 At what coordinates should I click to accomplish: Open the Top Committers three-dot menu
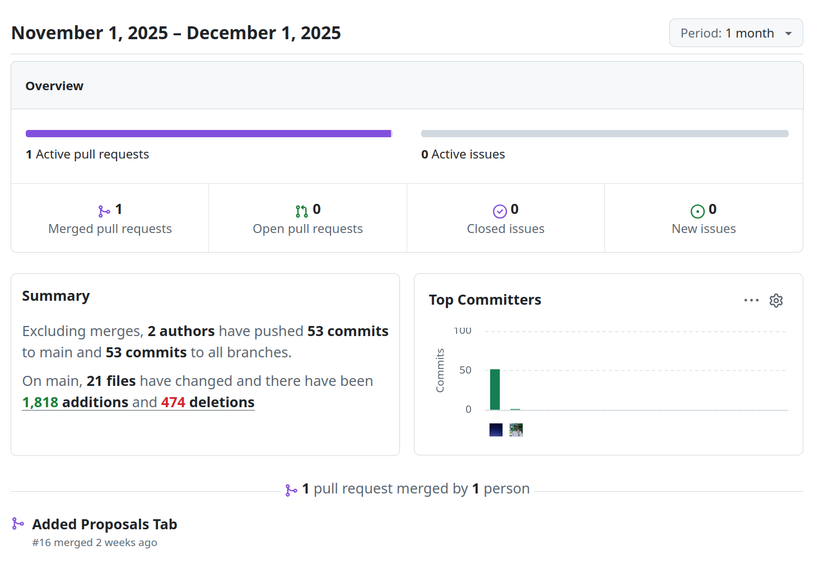click(751, 301)
